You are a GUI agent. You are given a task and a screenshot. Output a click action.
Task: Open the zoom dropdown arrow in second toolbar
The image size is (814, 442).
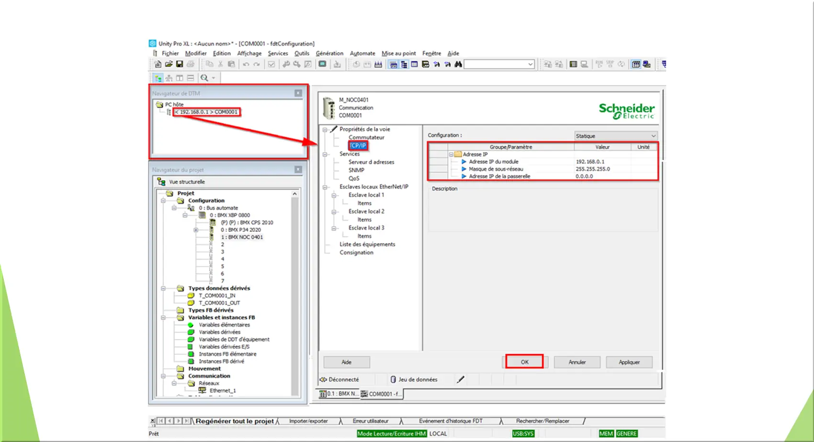[214, 78]
